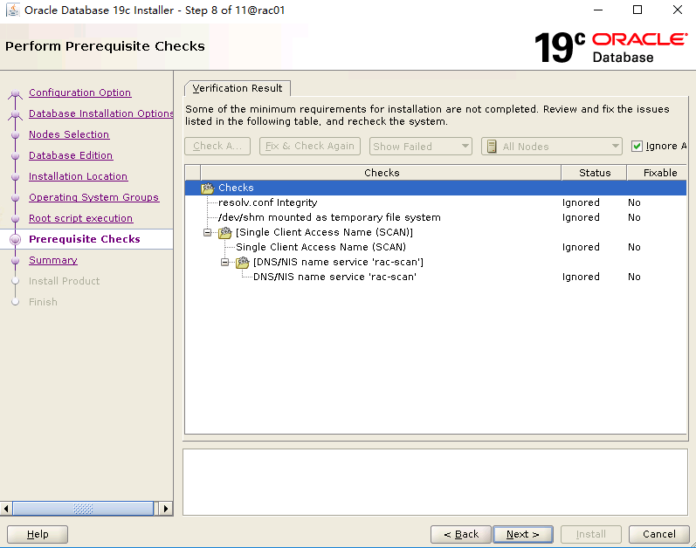Viewport: 696px width, 548px height.
Task: Click the Fixable column header
Action: (x=658, y=173)
